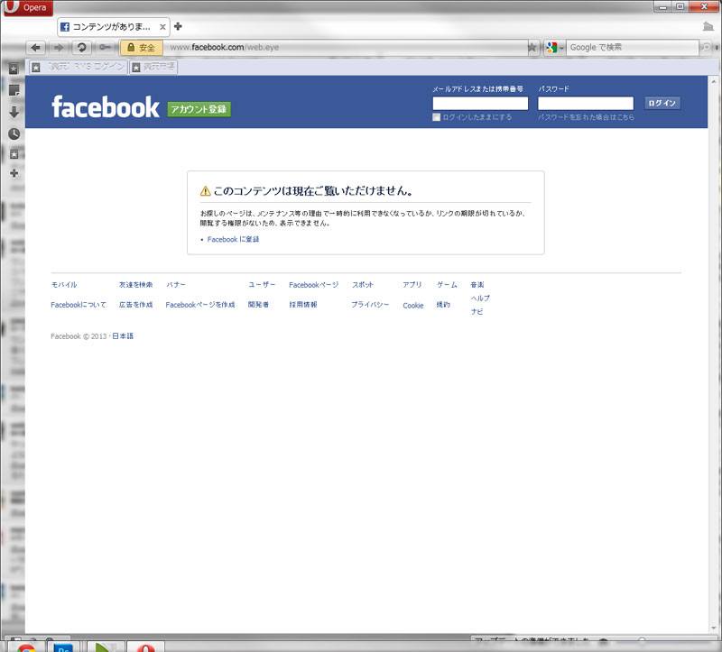
Task: Click the facebook.com address bar
Action: click(x=346, y=48)
